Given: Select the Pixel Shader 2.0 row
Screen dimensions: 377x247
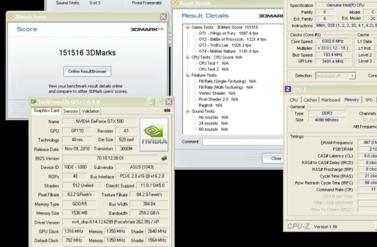Looking at the screenshot, I should pos(218,99).
